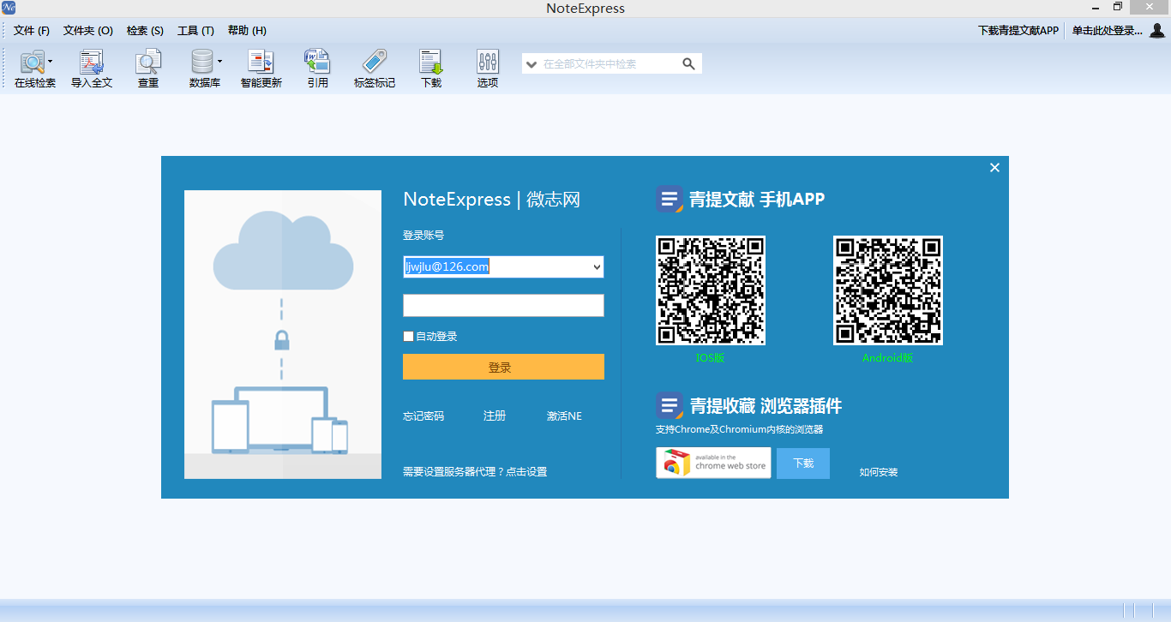Screen dimensions: 1171x622
Task: Click the iOS版 QR code
Action: pos(711,290)
